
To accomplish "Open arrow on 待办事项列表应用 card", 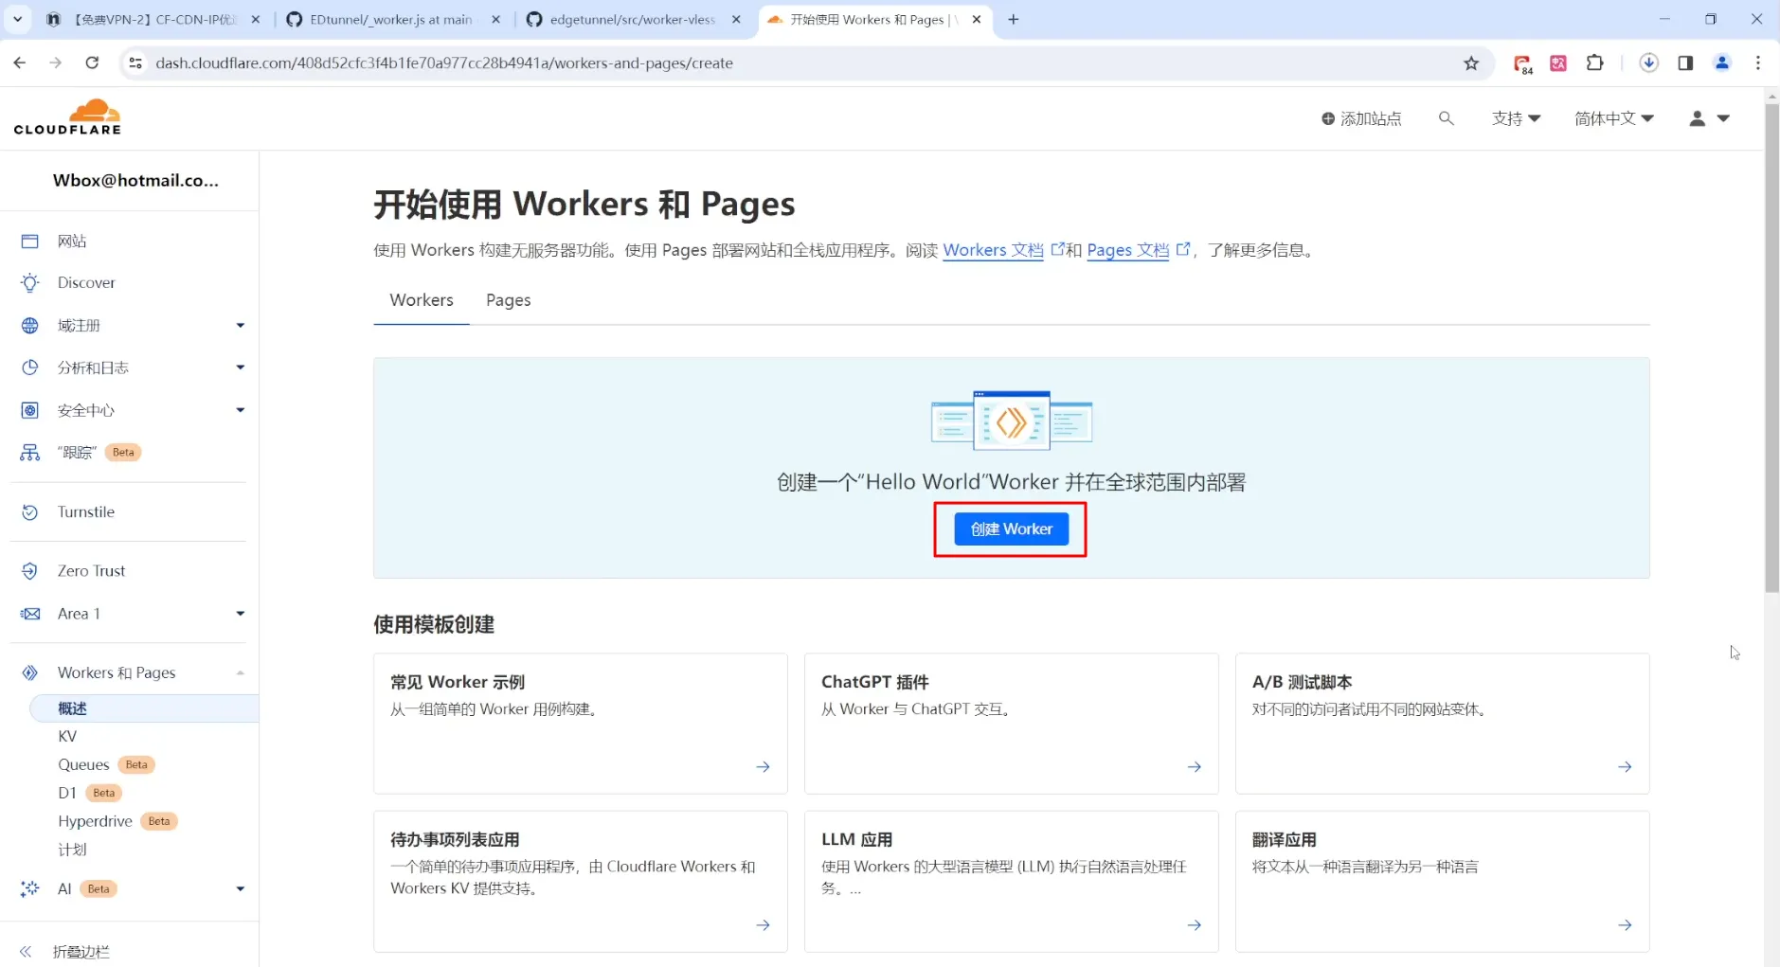I will click(763, 925).
